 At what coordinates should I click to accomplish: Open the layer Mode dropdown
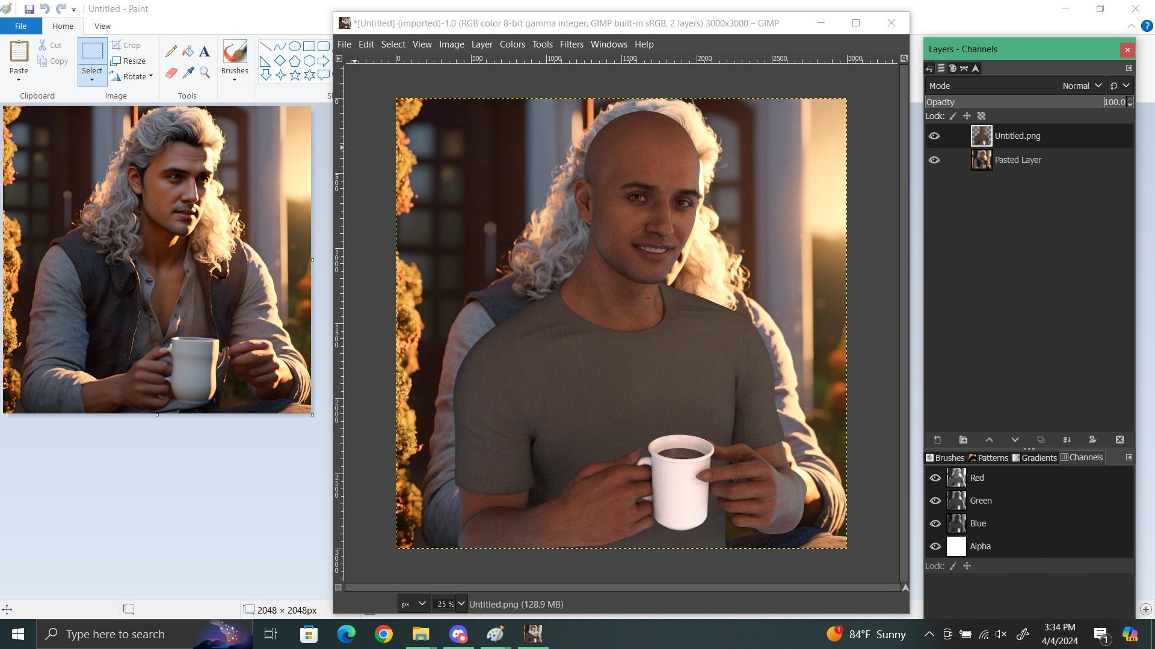(1081, 86)
